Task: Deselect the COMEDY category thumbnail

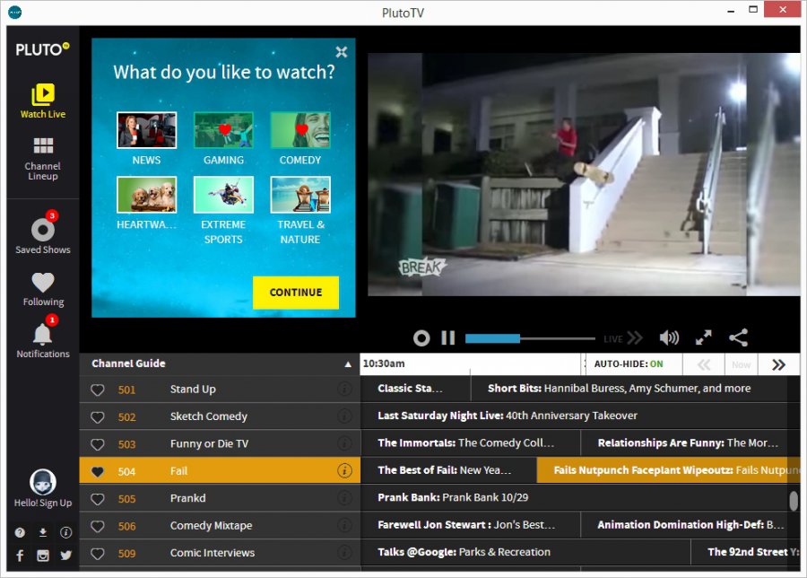Action: coord(300,130)
